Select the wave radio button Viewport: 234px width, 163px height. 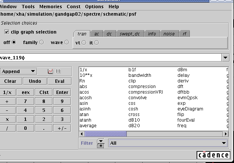tap(67, 43)
